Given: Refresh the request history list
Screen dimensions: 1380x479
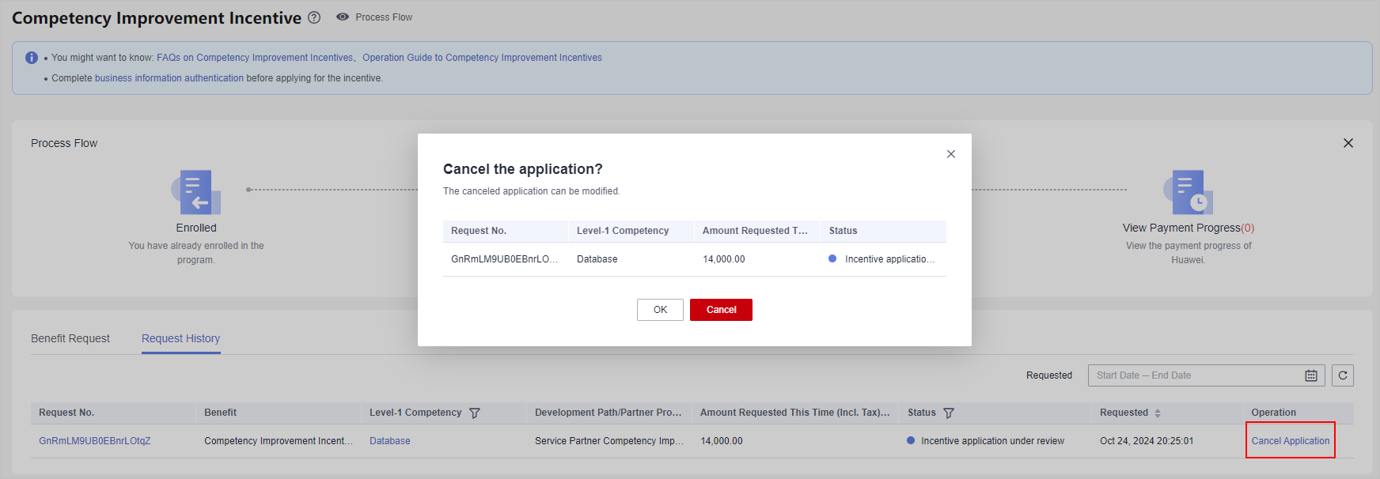Looking at the screenshot, I should pos(1342,375).
